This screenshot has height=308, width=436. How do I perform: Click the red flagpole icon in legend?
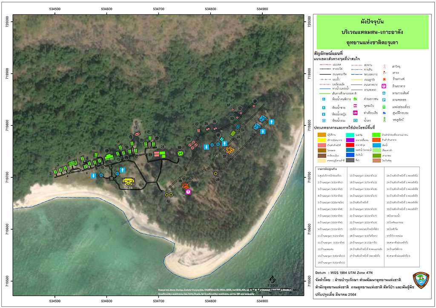tap(384, 73)
